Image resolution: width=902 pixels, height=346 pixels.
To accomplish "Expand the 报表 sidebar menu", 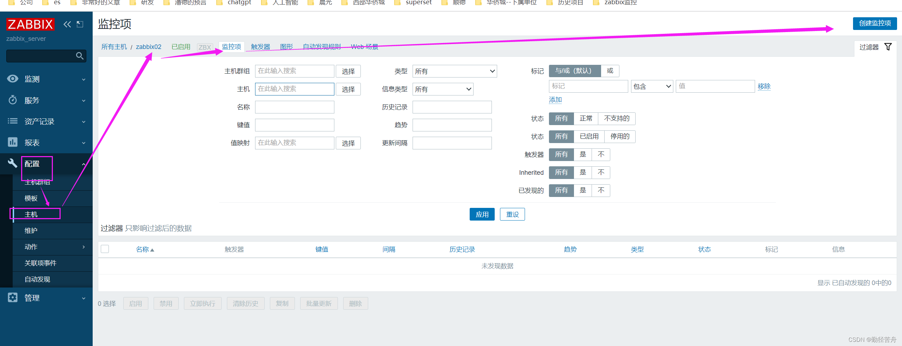I will coord(84,143).
